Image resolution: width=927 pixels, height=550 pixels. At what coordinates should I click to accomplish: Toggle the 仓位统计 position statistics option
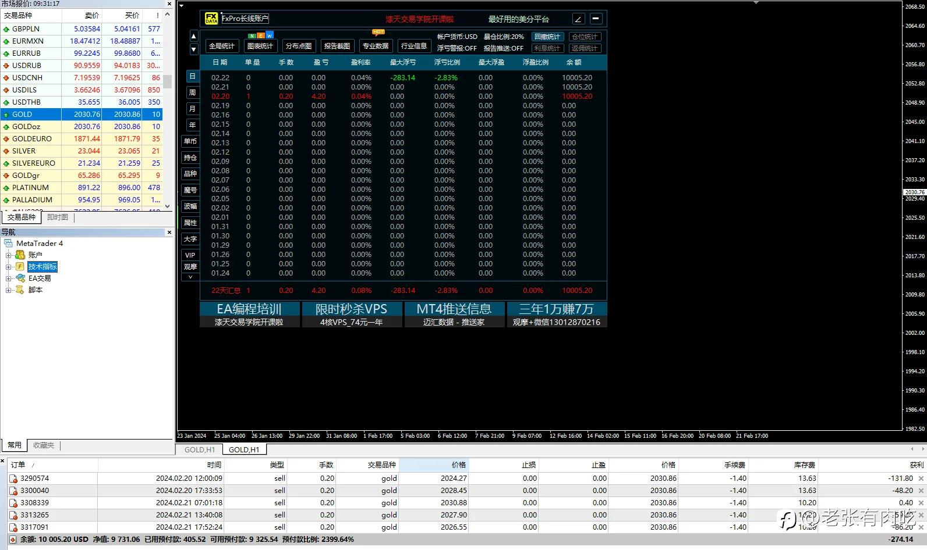click(x=585, y=37)
